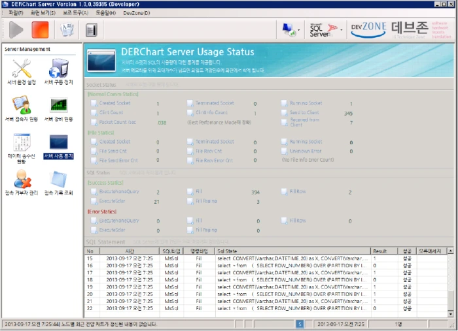Stop the server with the red button

tap(40, 30)
